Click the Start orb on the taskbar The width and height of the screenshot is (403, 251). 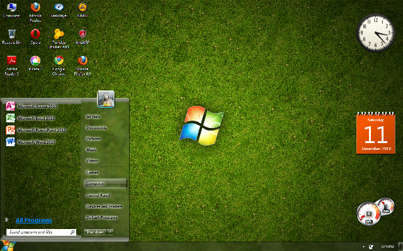pos(8,246)
